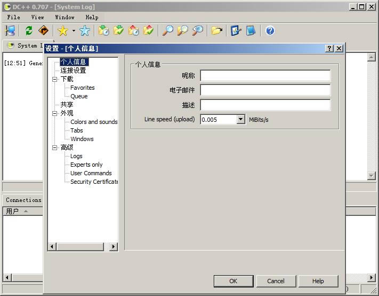This screenshot has height=296, width=379.
Task: Open the File menu
Action: pyautogui.click(x=13, y=17)
